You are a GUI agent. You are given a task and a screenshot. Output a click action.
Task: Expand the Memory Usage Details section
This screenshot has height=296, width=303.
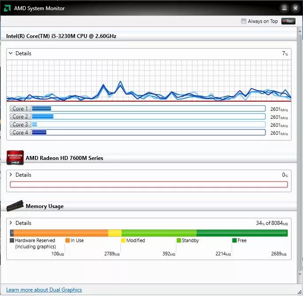click(x=11, y=223)
